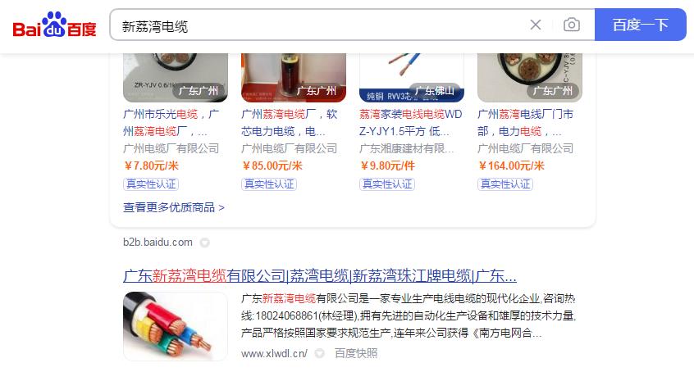Click 真实性认证 badge under ¥7.80 product
694x372 pixels.
(151, 184)
